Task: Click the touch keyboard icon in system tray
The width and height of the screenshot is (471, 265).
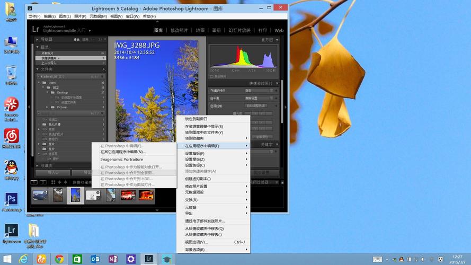Action: tap(377, 259)
